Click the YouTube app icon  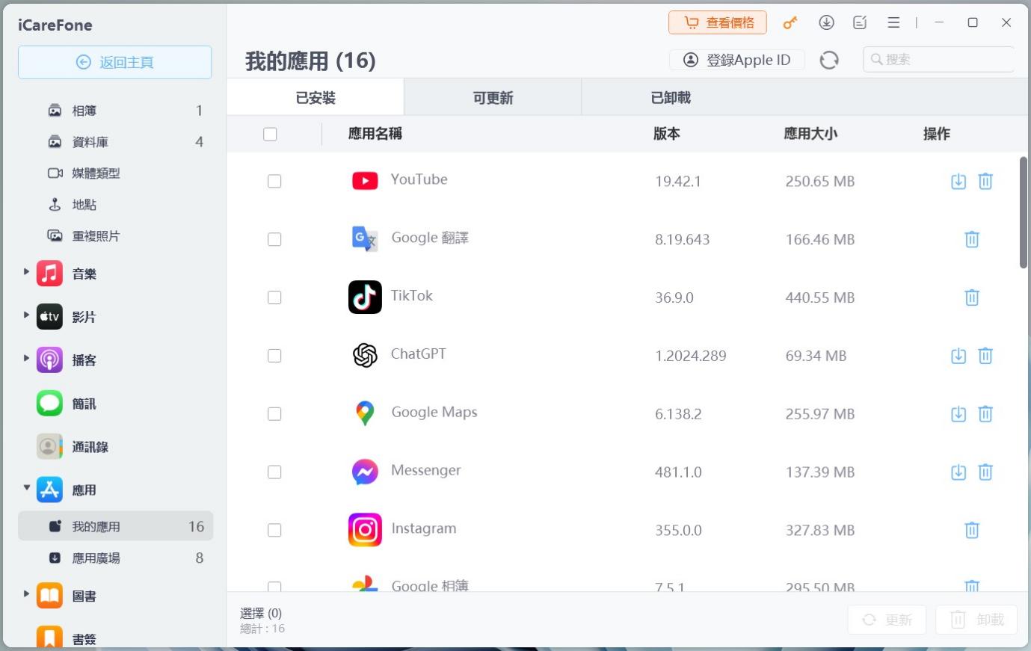click(365, 181)
